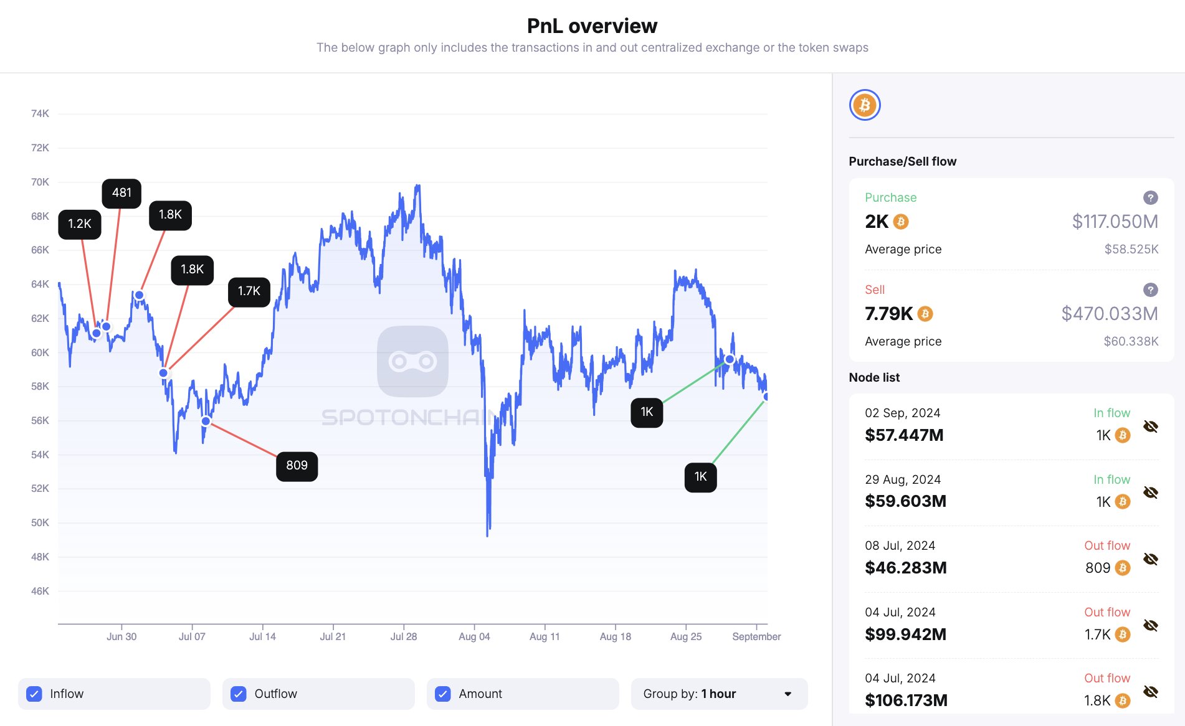Open Purchase help question mark icon
Viewport: 1185px width, 726px height.
[x=1150, y=197]
